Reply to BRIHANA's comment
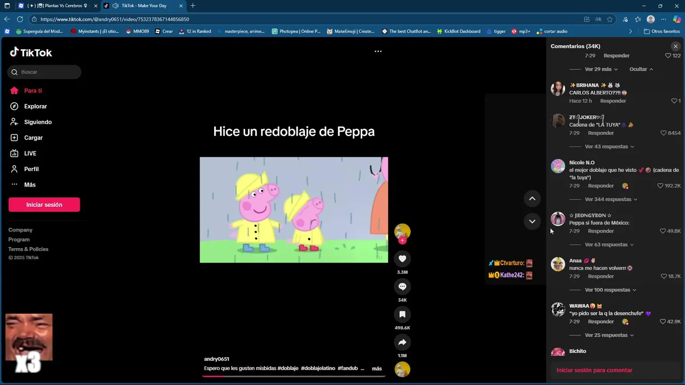 (613, 101)
